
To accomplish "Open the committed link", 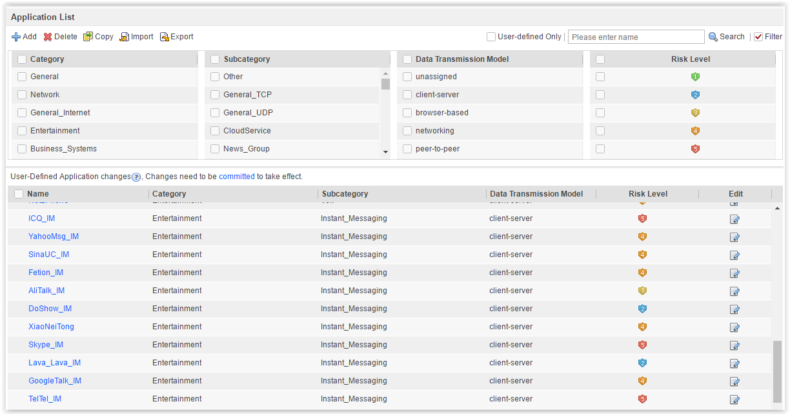I will 237,177.
